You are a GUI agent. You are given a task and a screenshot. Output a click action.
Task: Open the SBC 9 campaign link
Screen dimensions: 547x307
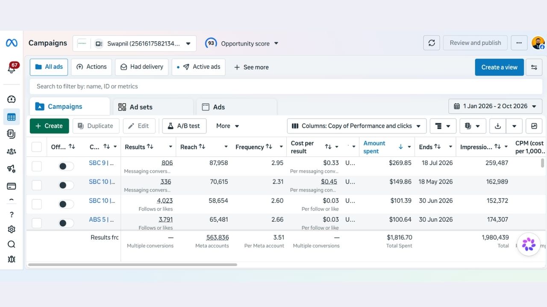pos(102,162)
